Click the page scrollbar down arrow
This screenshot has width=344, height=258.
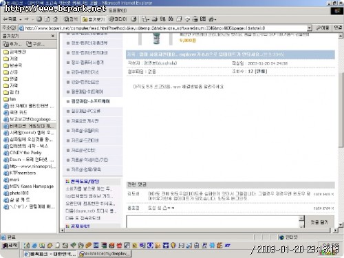coord(341,225)
